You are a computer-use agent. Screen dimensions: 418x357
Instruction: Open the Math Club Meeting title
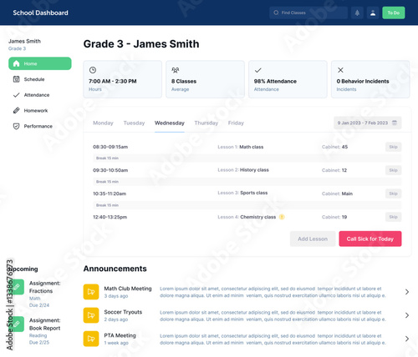(x=128, y=289)
